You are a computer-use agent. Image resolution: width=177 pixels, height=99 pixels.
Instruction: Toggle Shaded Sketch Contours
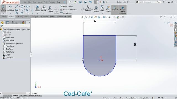[x=123, y=10]
